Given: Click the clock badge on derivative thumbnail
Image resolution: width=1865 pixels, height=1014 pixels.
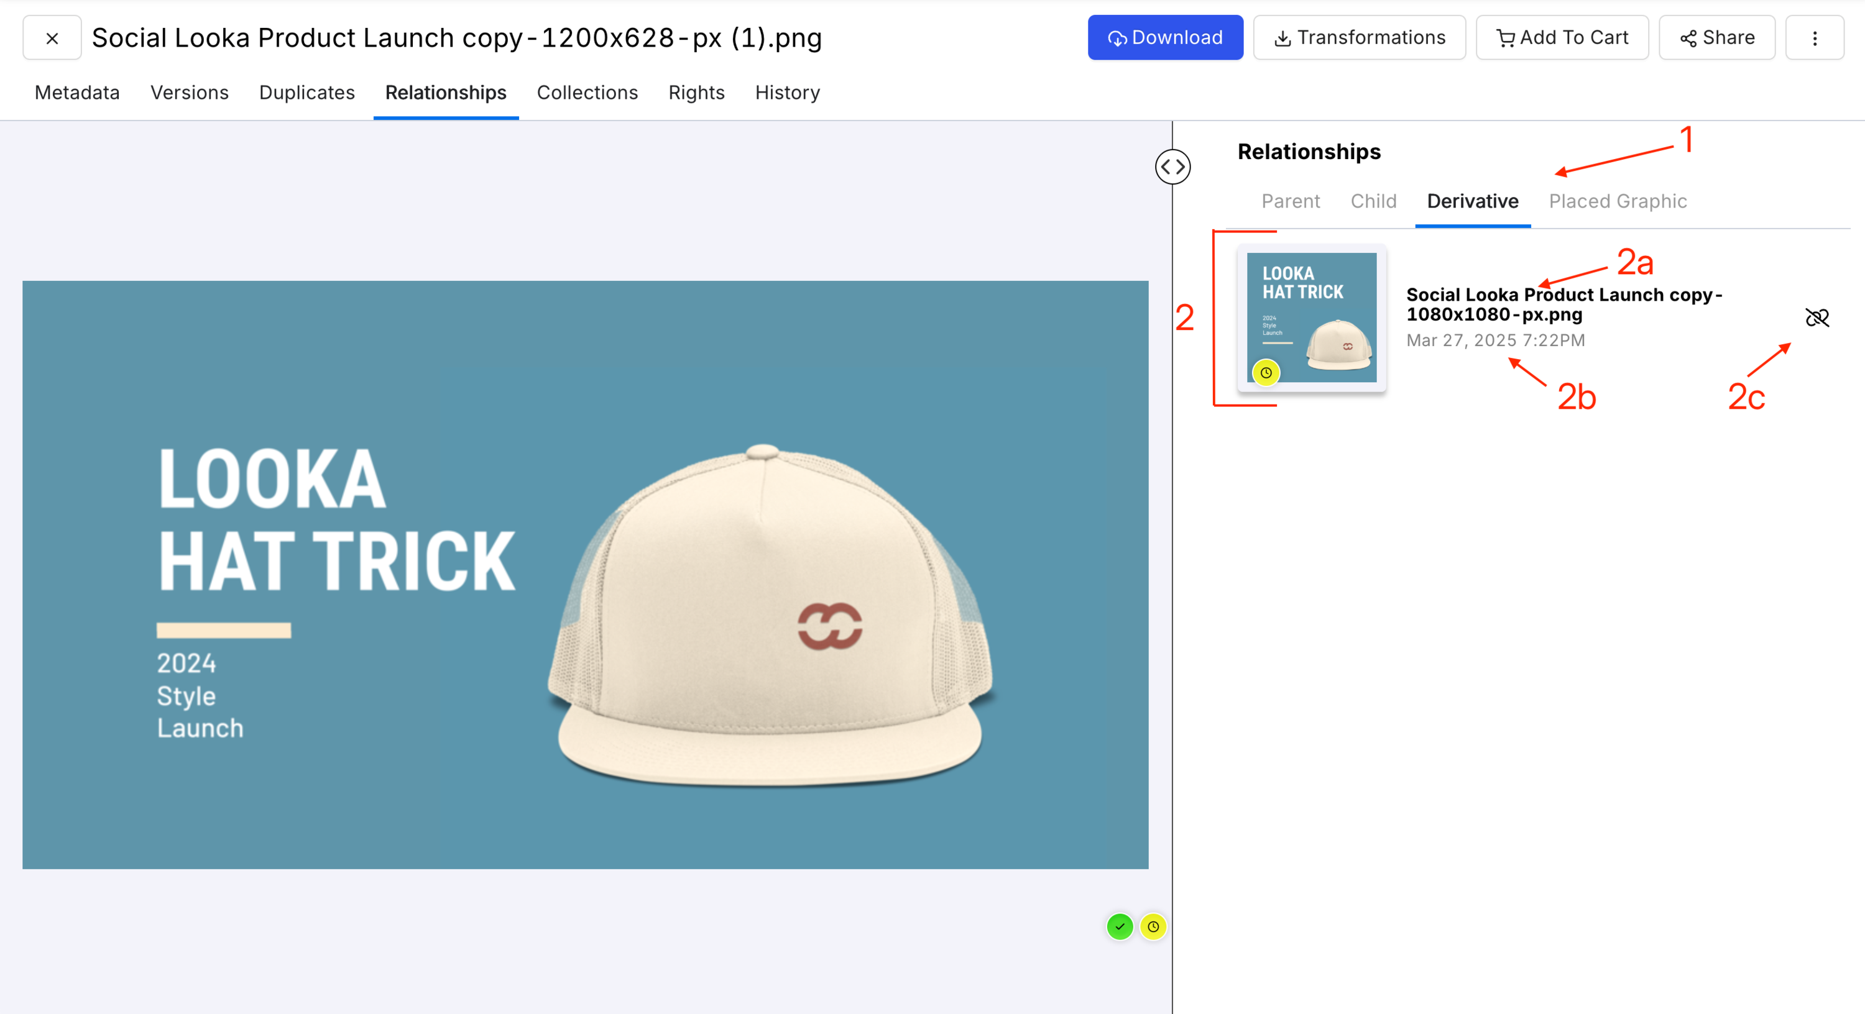Looking at the screenshot, I should coord(1265,373).
